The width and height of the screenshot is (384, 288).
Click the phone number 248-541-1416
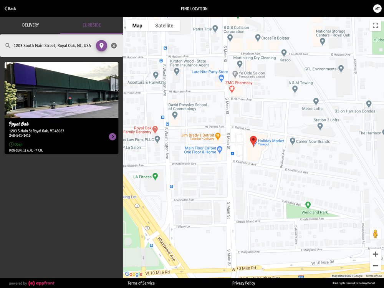[x=20, y=136]
